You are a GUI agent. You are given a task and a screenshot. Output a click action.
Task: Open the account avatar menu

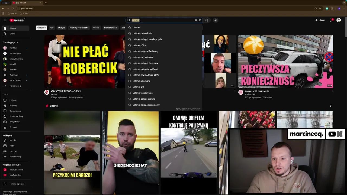point(339,20)
